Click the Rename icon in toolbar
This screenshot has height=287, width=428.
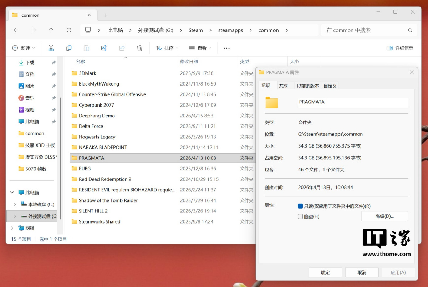click(104, 48)
